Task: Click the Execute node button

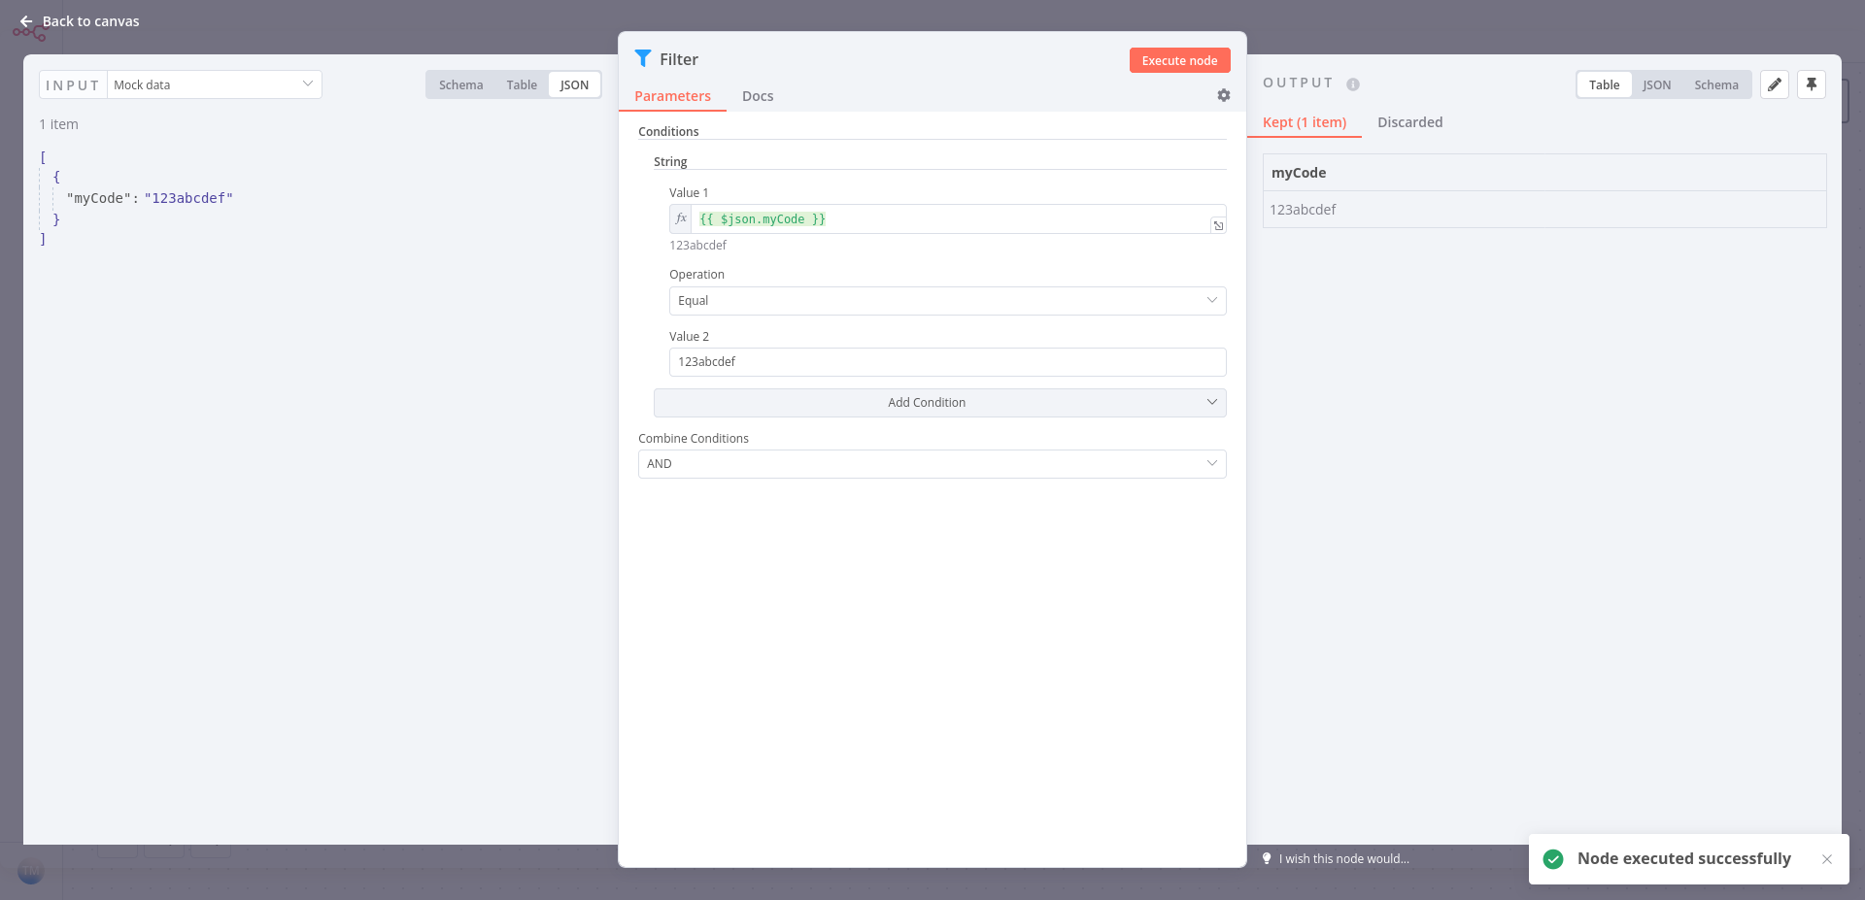Action: (1179, 60)
